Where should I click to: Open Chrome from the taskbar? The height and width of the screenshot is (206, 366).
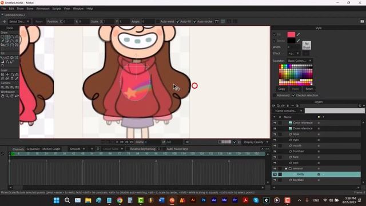pos(120,200)
